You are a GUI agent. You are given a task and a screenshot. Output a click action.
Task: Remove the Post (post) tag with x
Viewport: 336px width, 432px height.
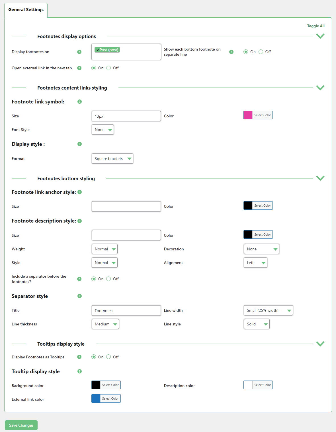[x=97, y=50]
